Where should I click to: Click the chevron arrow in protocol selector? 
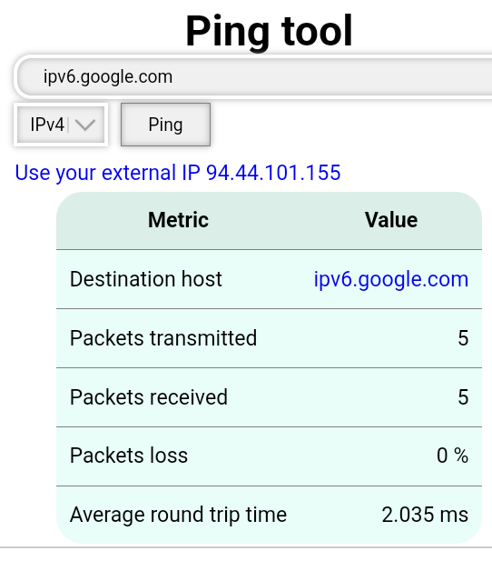pyautogui.click(x=85, y=125)
